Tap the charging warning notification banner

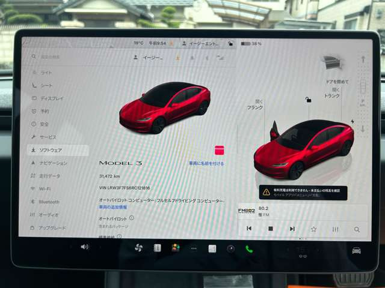pos(303,193)
